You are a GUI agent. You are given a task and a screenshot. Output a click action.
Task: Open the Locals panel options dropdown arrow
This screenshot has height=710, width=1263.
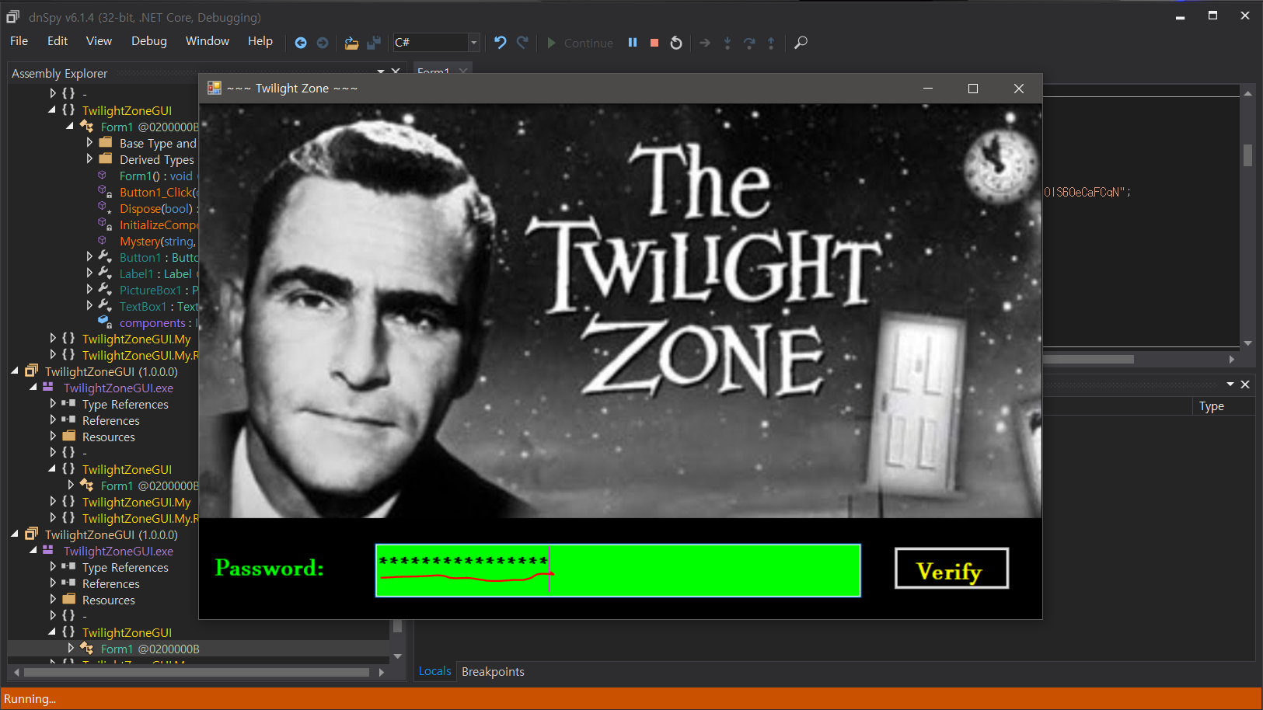click(x=1230, y=385)
